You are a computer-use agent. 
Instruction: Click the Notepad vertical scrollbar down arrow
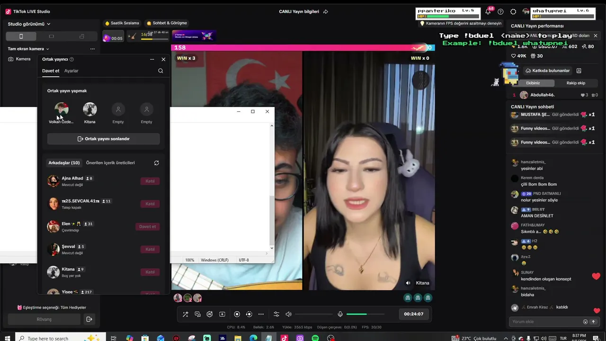[x=272, y=248]
